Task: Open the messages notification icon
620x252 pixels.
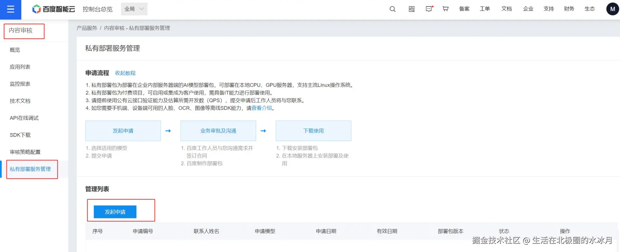Action: (x=429, y=9)
